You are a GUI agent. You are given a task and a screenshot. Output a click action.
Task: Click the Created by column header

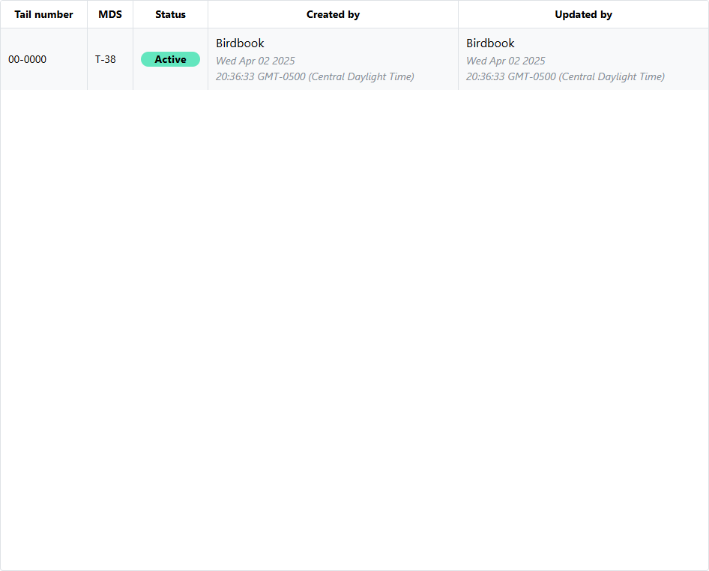click(x=333, y=14)
